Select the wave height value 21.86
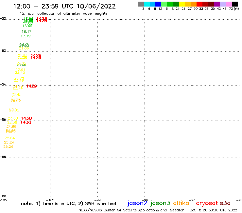The height and width of the screenshot is (213, 242). coord(24,48)
